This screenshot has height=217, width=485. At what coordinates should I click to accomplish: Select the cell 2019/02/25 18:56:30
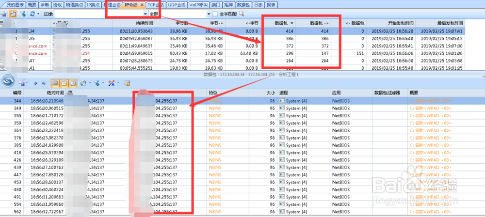point(391,61)
